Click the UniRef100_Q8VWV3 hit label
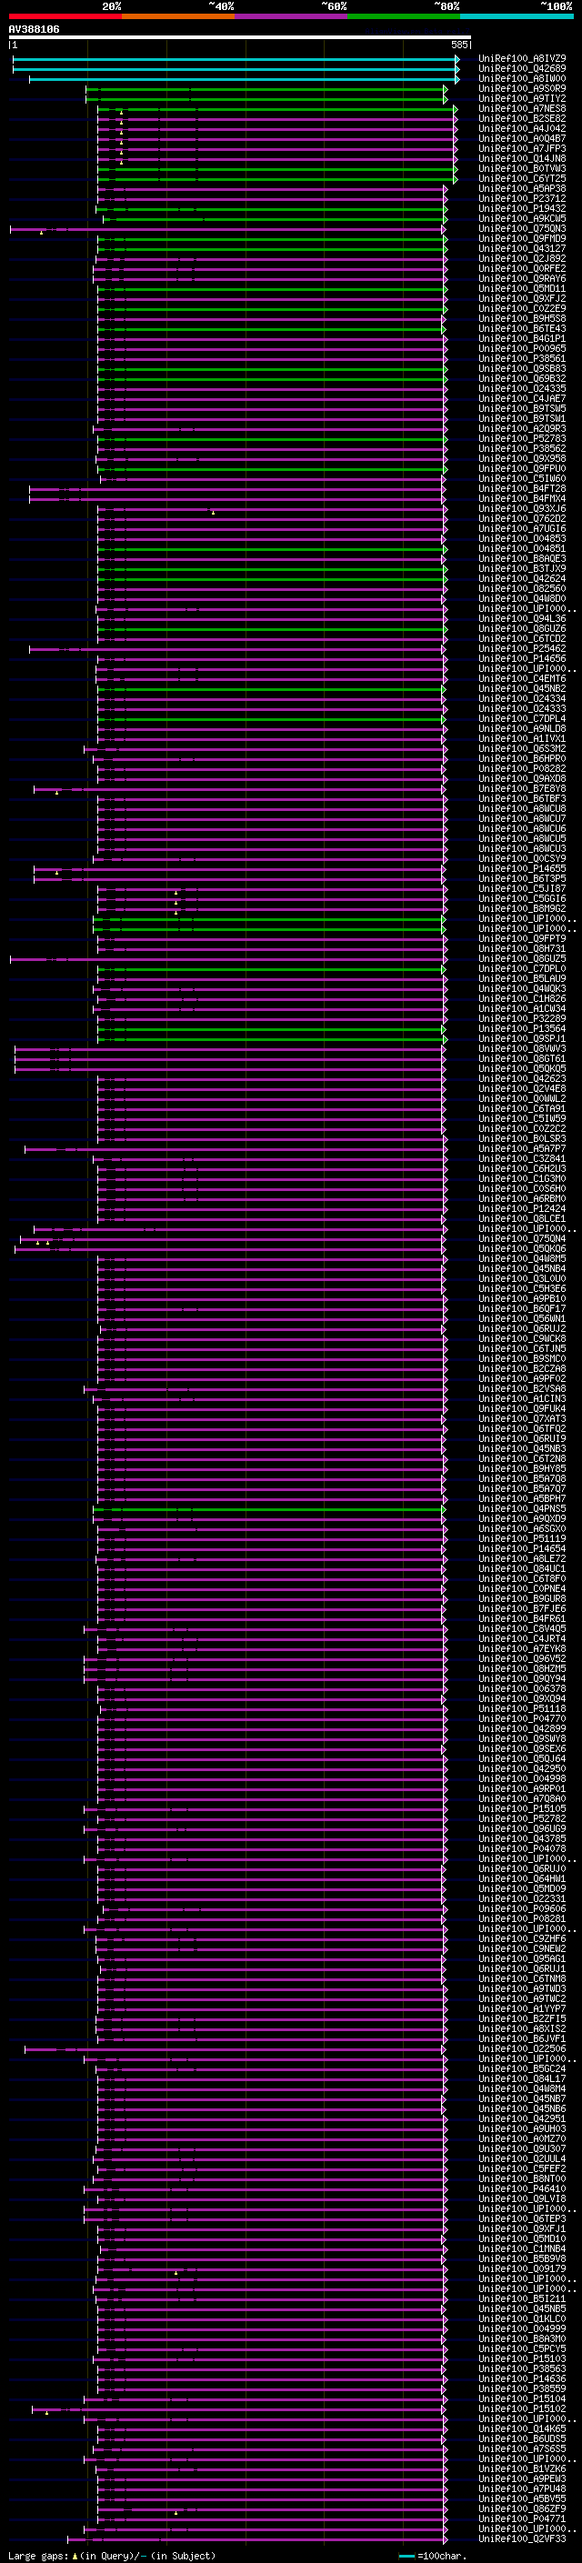This screenshot has height=2563, width=582. 522,1048
